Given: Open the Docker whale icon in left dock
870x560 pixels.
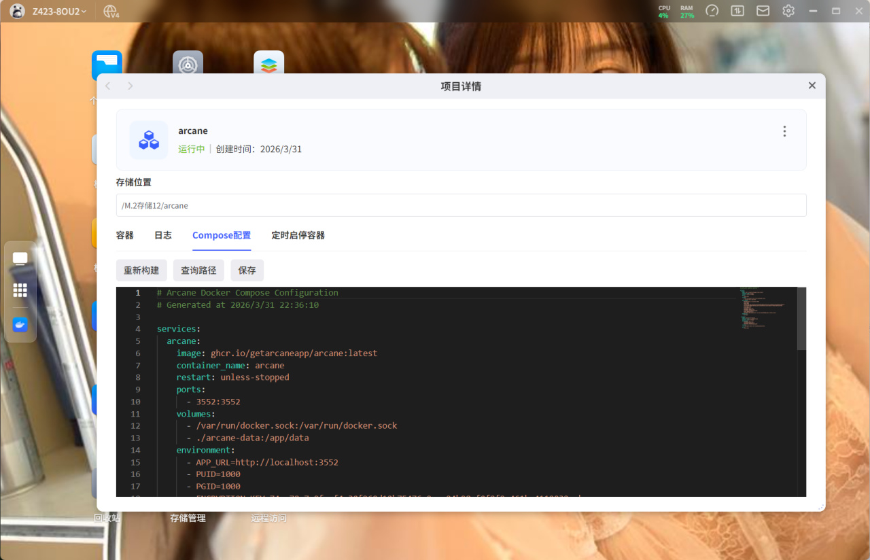Looking at the screenshot, I should [x=20, y=325].
